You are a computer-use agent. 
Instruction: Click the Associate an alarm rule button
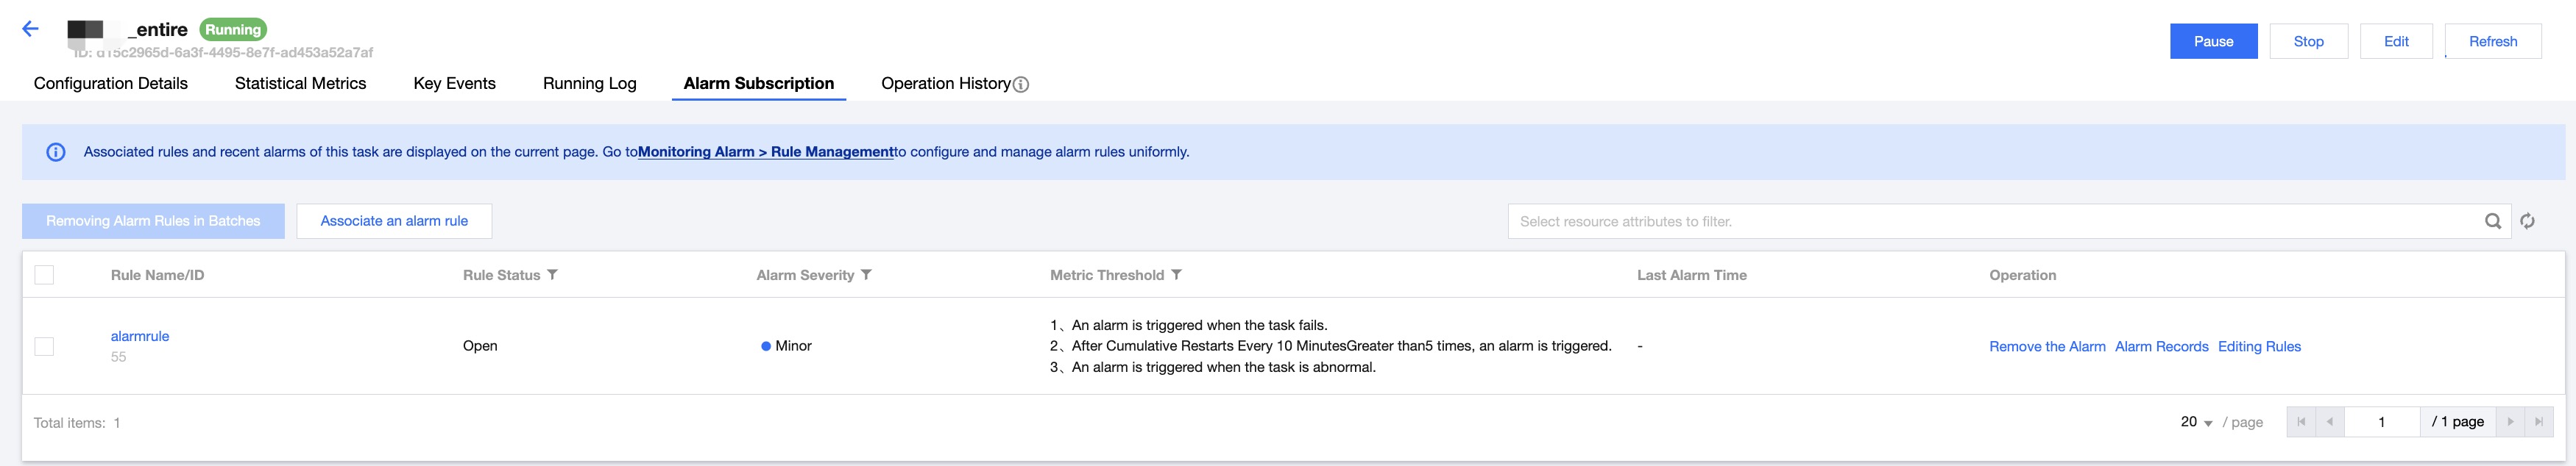coord(394,221)
